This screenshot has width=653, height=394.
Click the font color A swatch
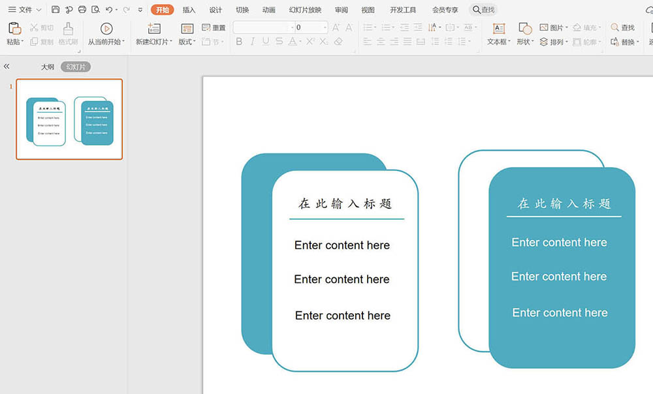coord(293,42)
